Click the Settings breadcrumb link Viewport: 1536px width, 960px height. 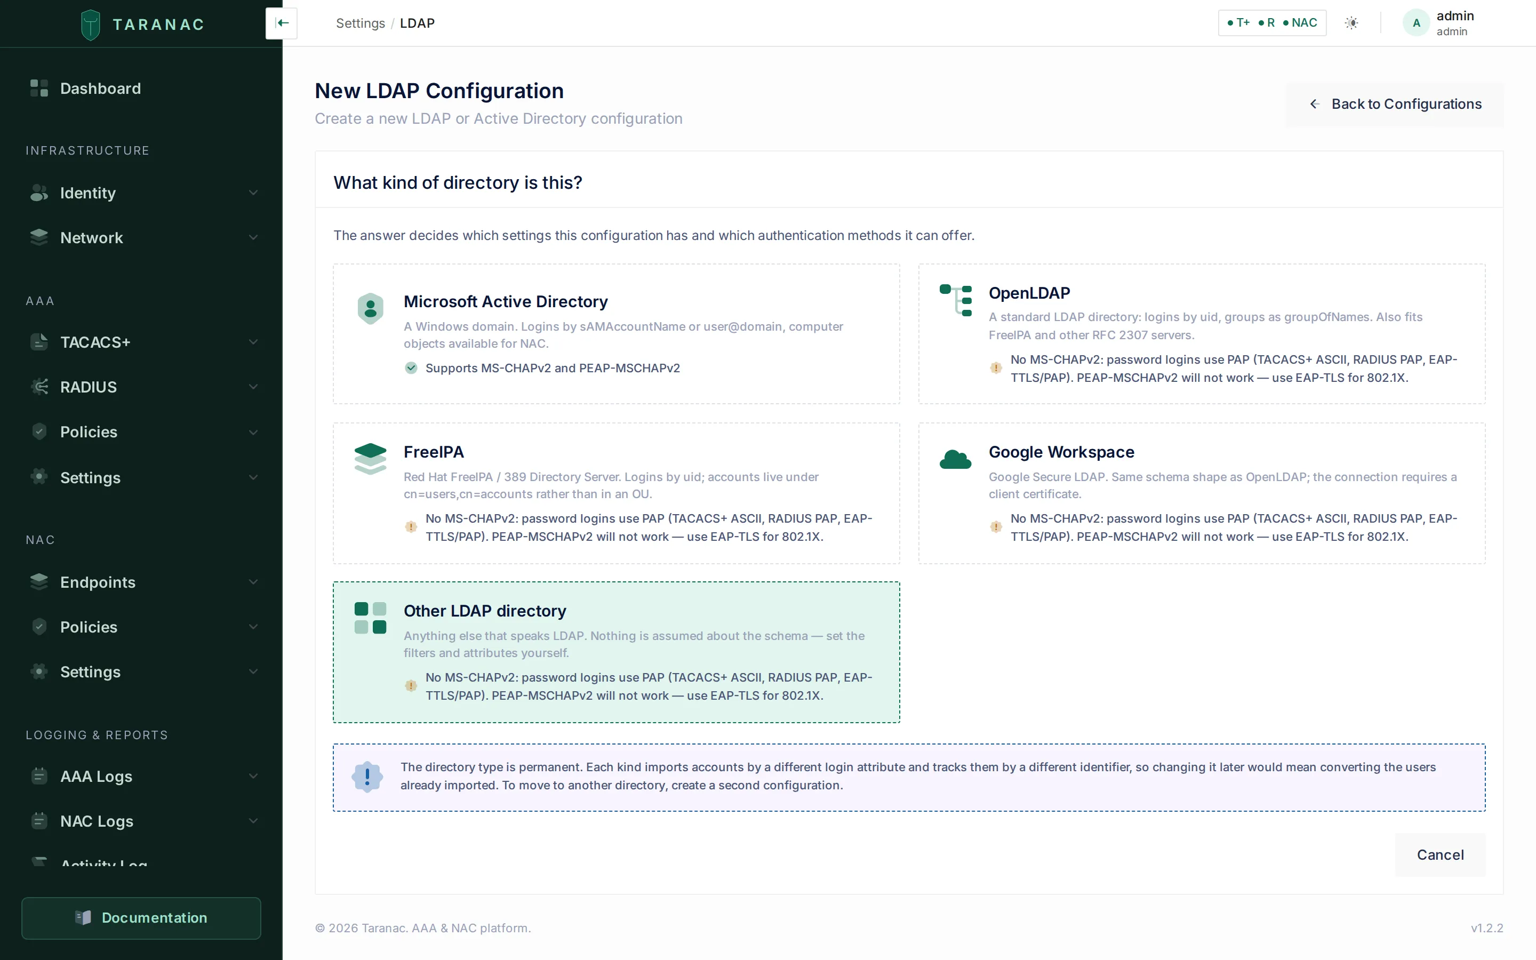click(x=361, y=23)
